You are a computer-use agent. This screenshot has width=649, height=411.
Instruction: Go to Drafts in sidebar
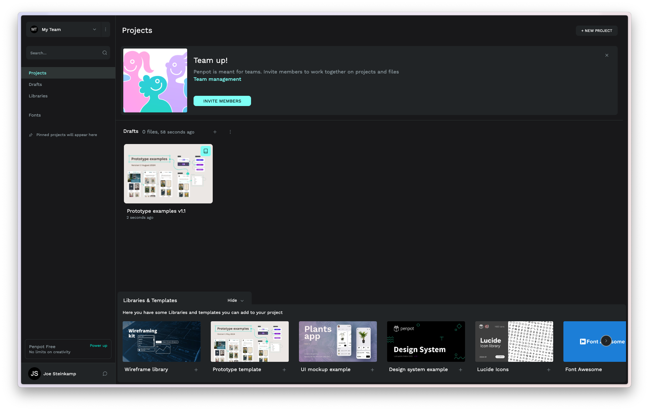coord(35,85)
